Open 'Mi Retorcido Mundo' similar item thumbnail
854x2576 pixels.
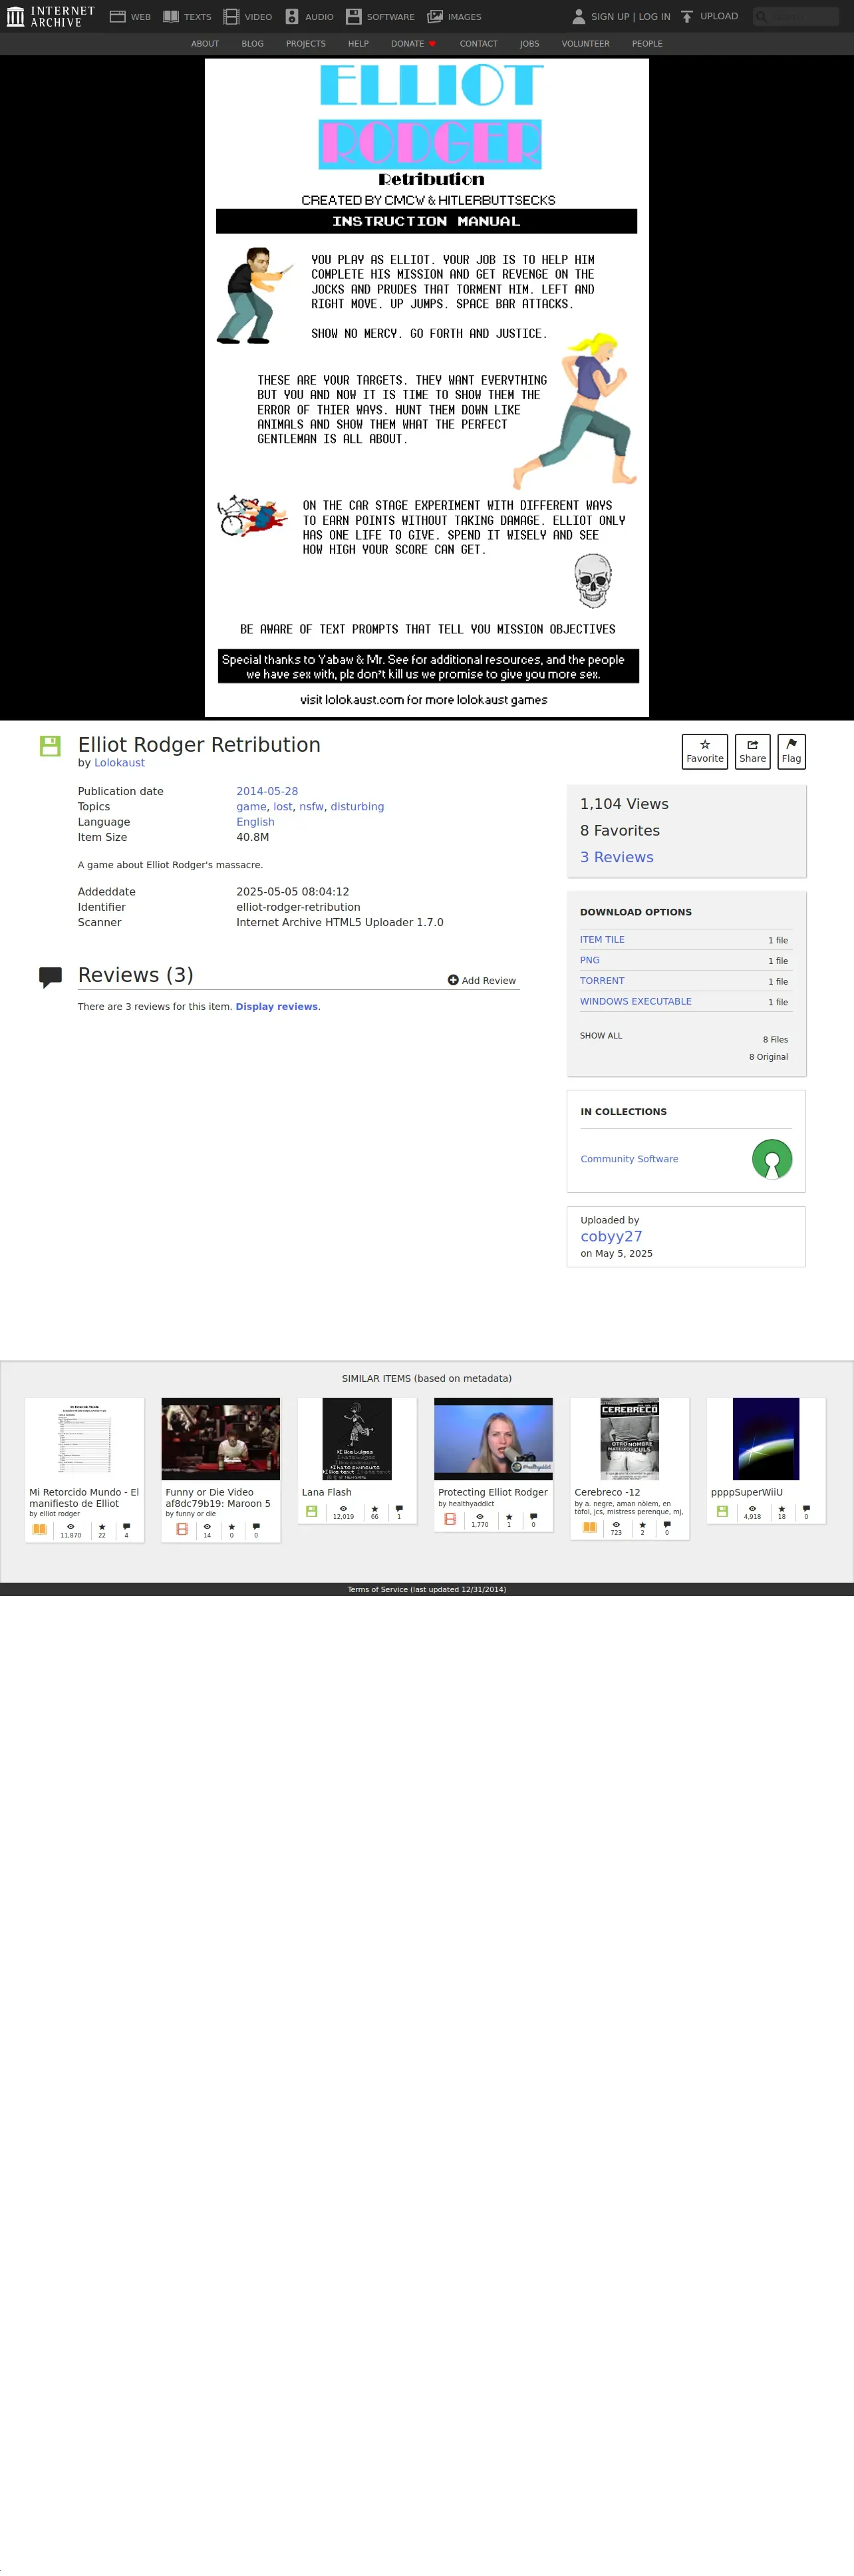click(x=84, y=1439)
